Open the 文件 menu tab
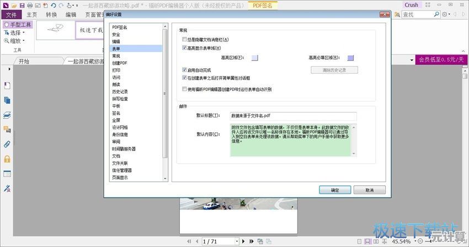Viewport: 469px width, 247px height. click(x=11, y=14)
